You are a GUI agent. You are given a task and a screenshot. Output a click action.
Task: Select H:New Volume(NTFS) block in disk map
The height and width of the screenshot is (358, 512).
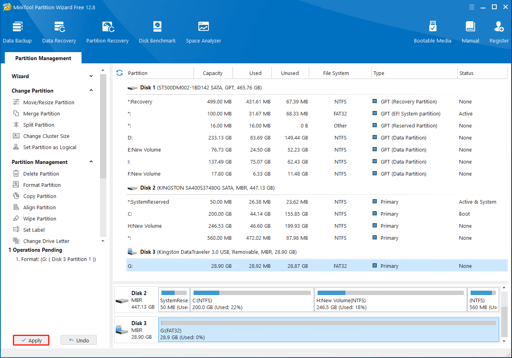point(391,299)
